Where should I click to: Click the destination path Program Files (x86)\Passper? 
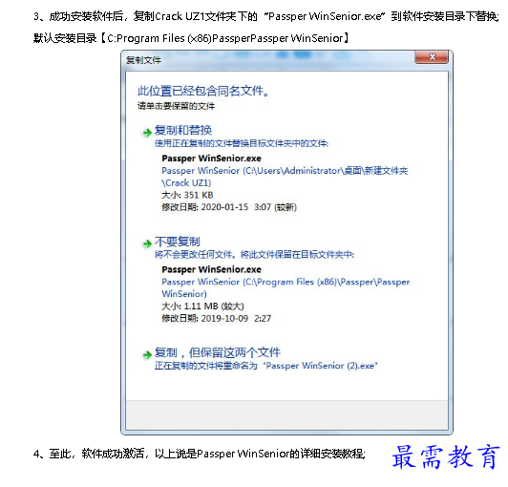(x=286, y=287)
